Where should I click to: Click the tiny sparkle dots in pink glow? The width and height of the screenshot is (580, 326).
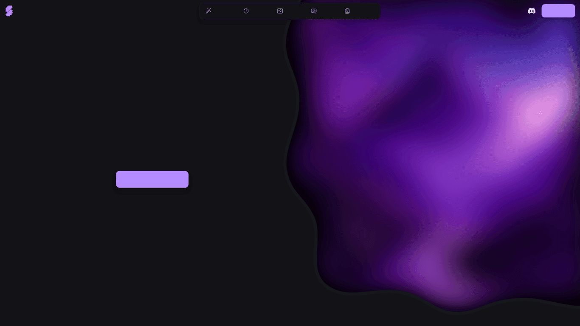point(539,113)
